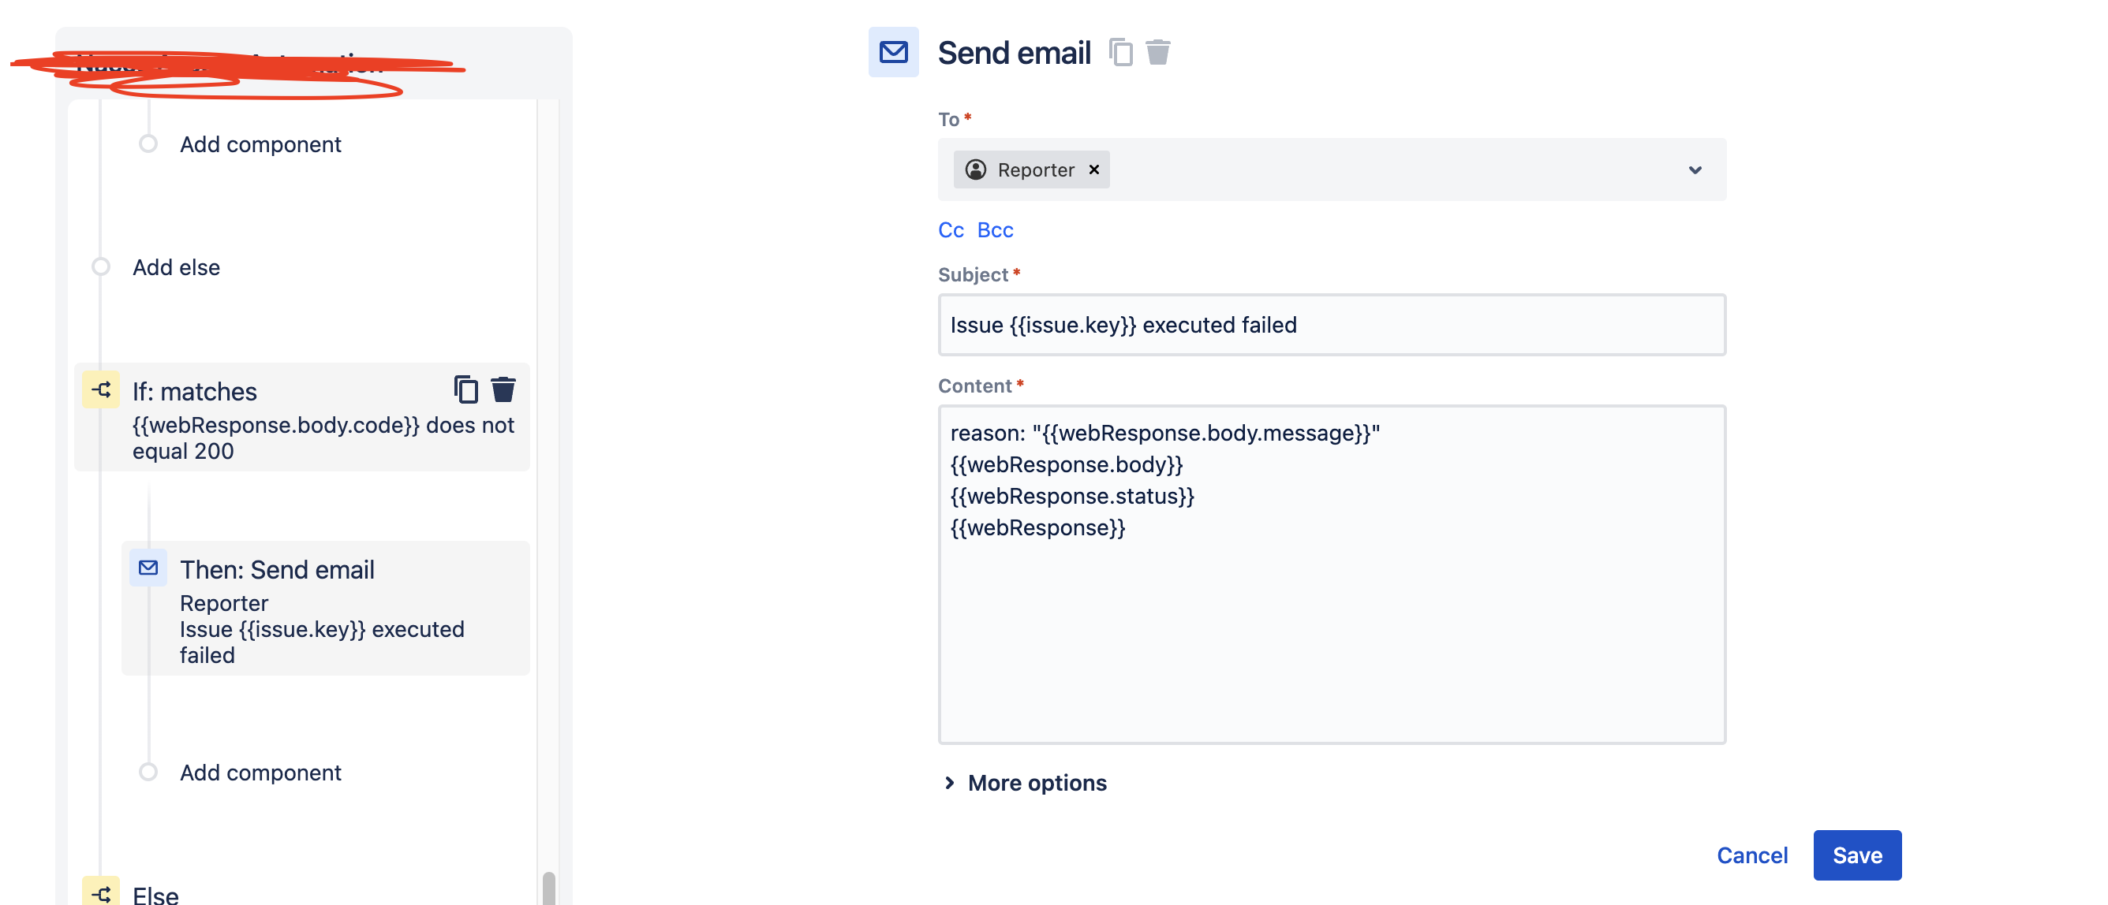Add component under the first branch
The width and height of the screenshot is (2108, 905).
(x=260, y=145)
